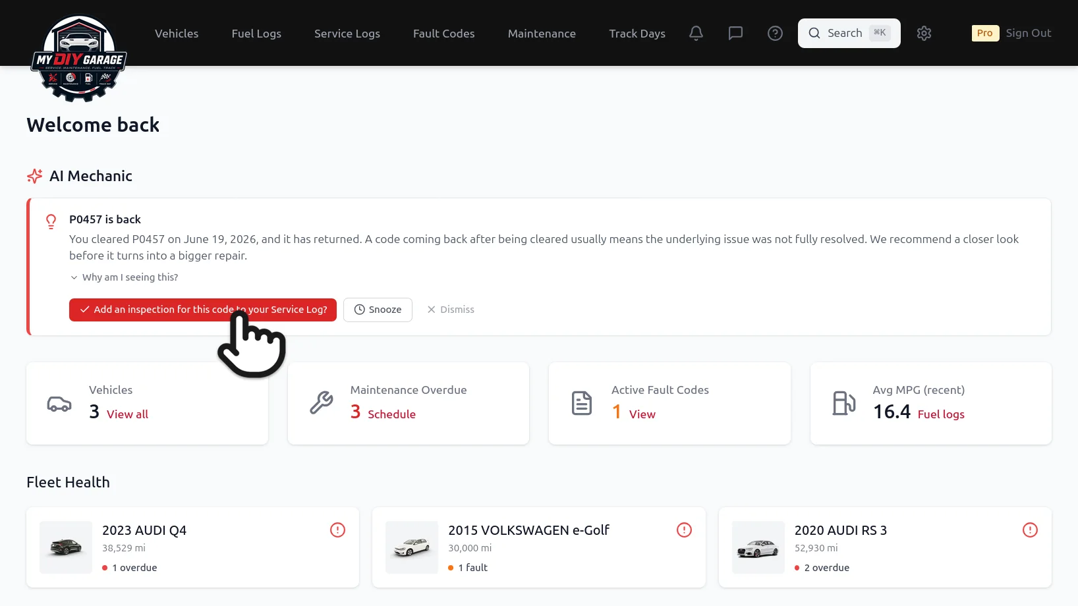Click the AI Mechanic sparkle icon
Screen dimensions: 1078x606
[x=34, y=176]
